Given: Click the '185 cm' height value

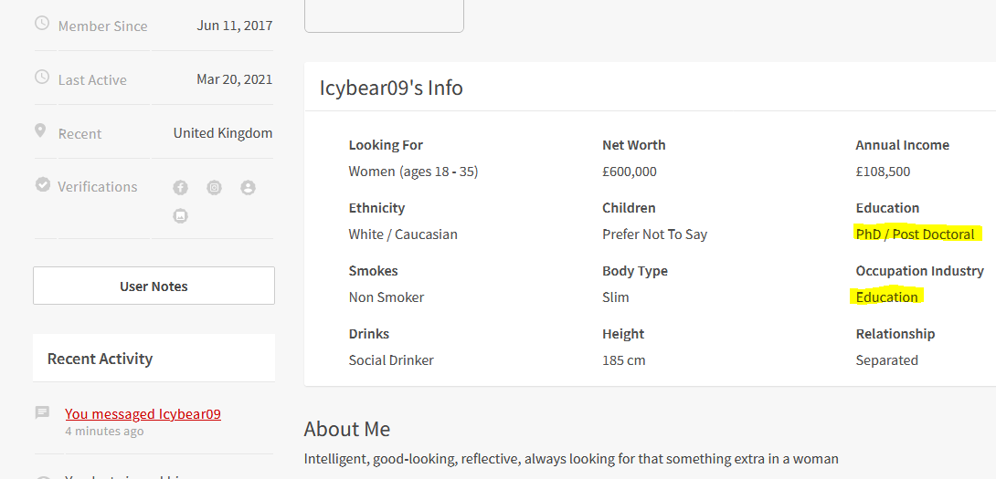Looking at the screenshot, I should tap(624, 360).
